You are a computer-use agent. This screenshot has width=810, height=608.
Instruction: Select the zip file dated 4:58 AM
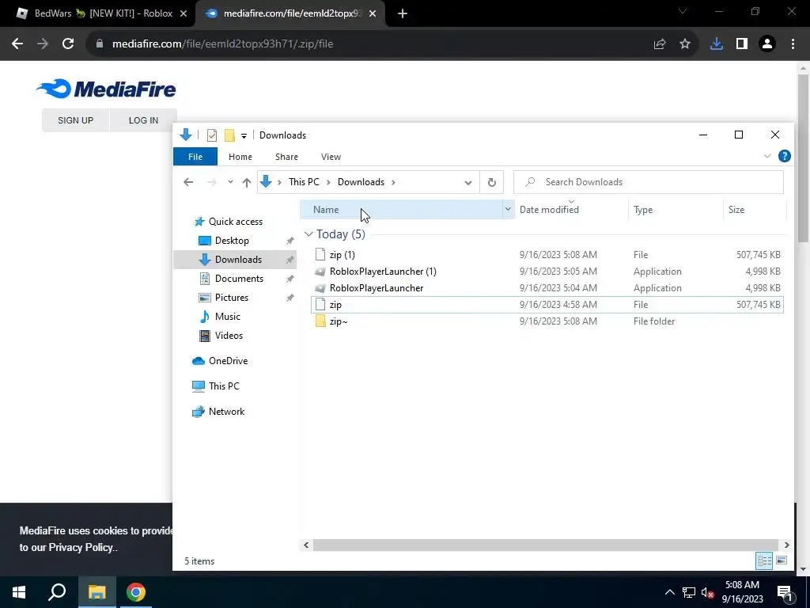[547, 305]
